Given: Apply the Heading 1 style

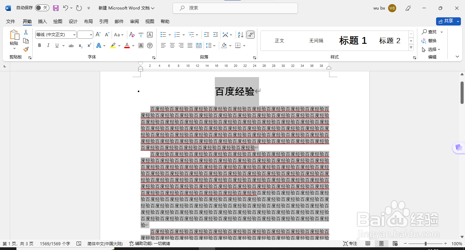Looking at the screenshot, I should (353, 41).
